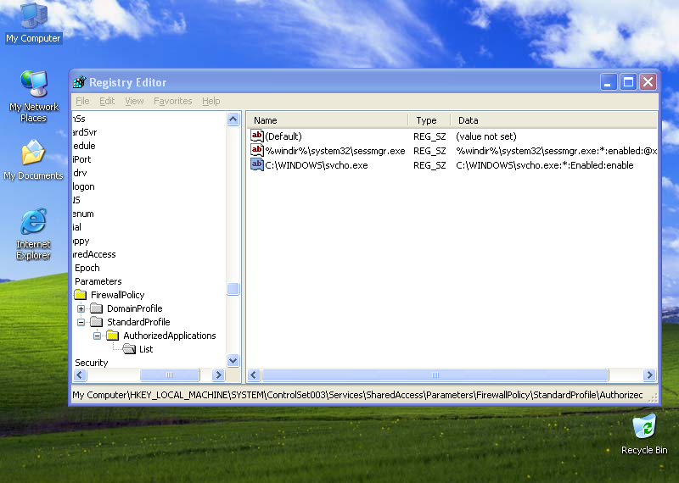The image size is (679, 483).
Task: Open My Network Places desktop icon
Action: coord(33,97)
